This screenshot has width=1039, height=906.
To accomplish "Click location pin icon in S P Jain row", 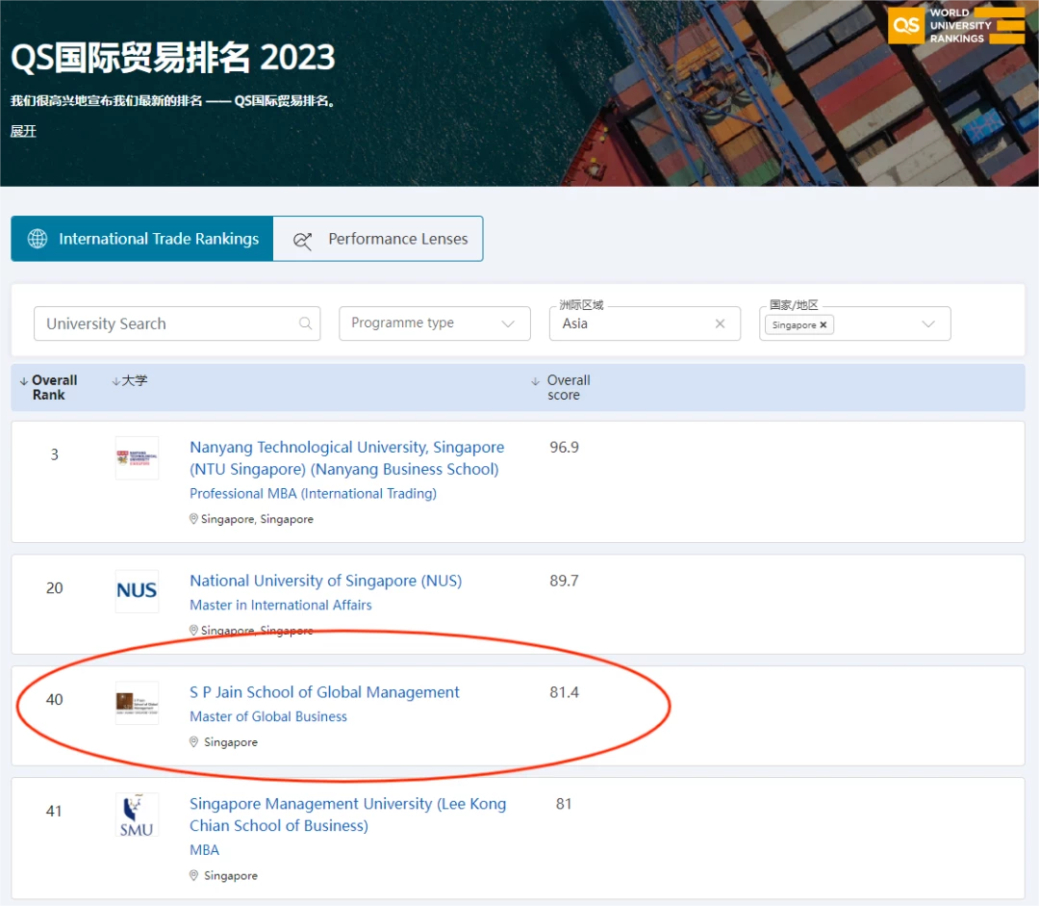I will (x=193, y=741).
